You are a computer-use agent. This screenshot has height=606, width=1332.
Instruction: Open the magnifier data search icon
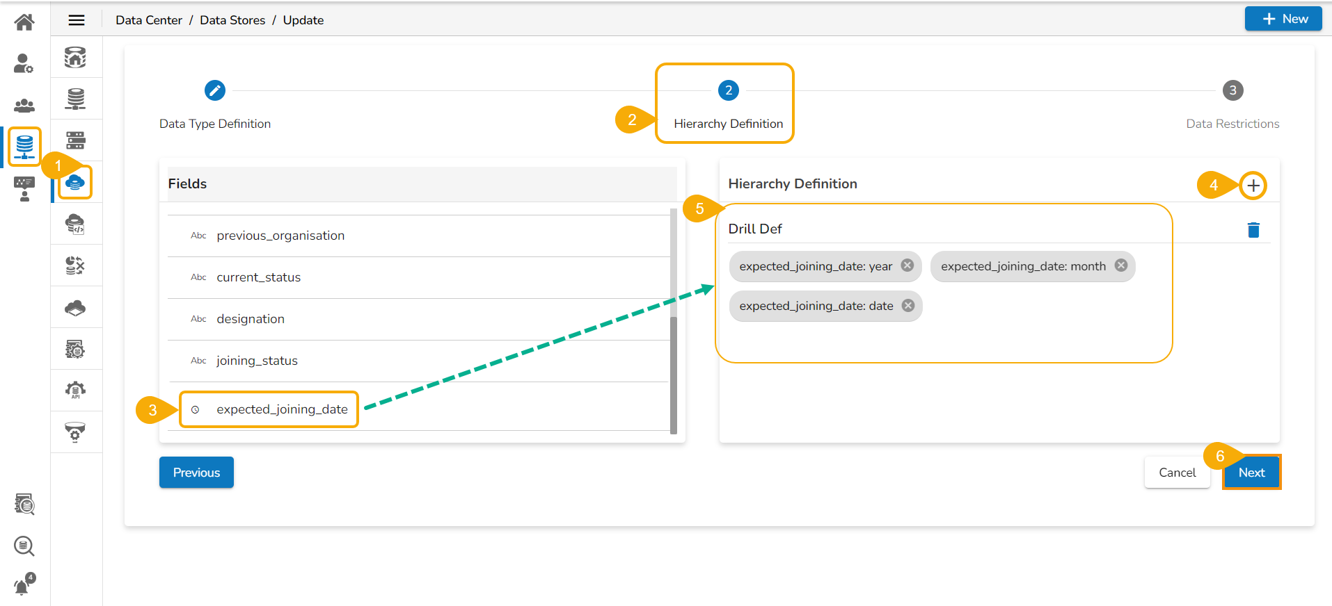pos(24,546)
